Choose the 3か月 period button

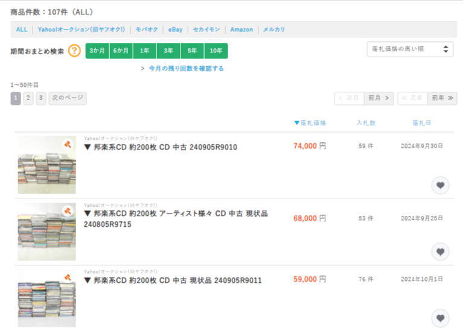point(97,51)
